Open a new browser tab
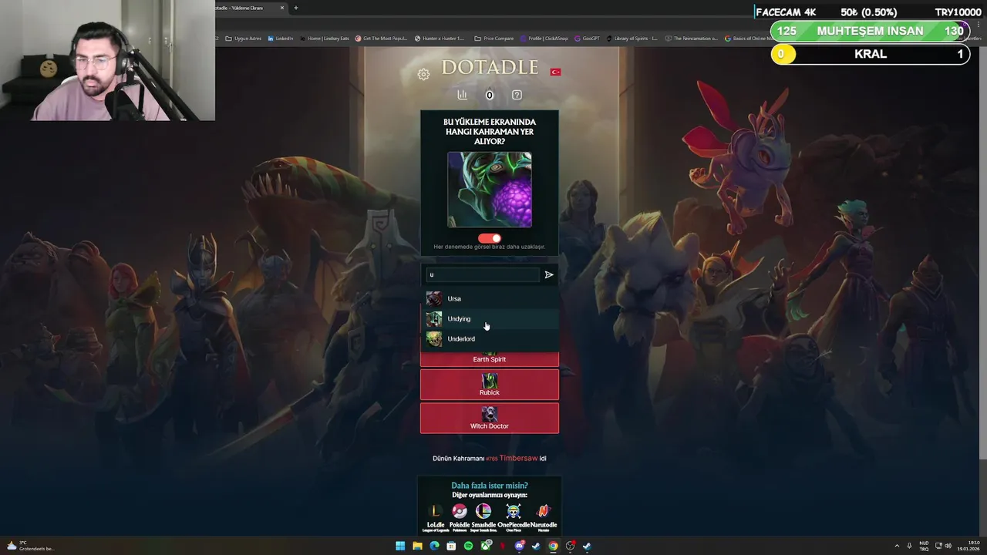 coord(296,8)
